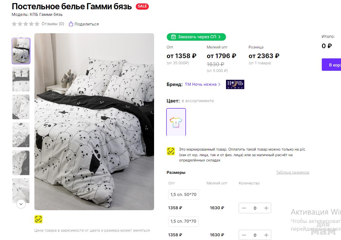The image size is (341, 240).
Task: Click the Share icon next to reviews
Action: coord(71,24)
